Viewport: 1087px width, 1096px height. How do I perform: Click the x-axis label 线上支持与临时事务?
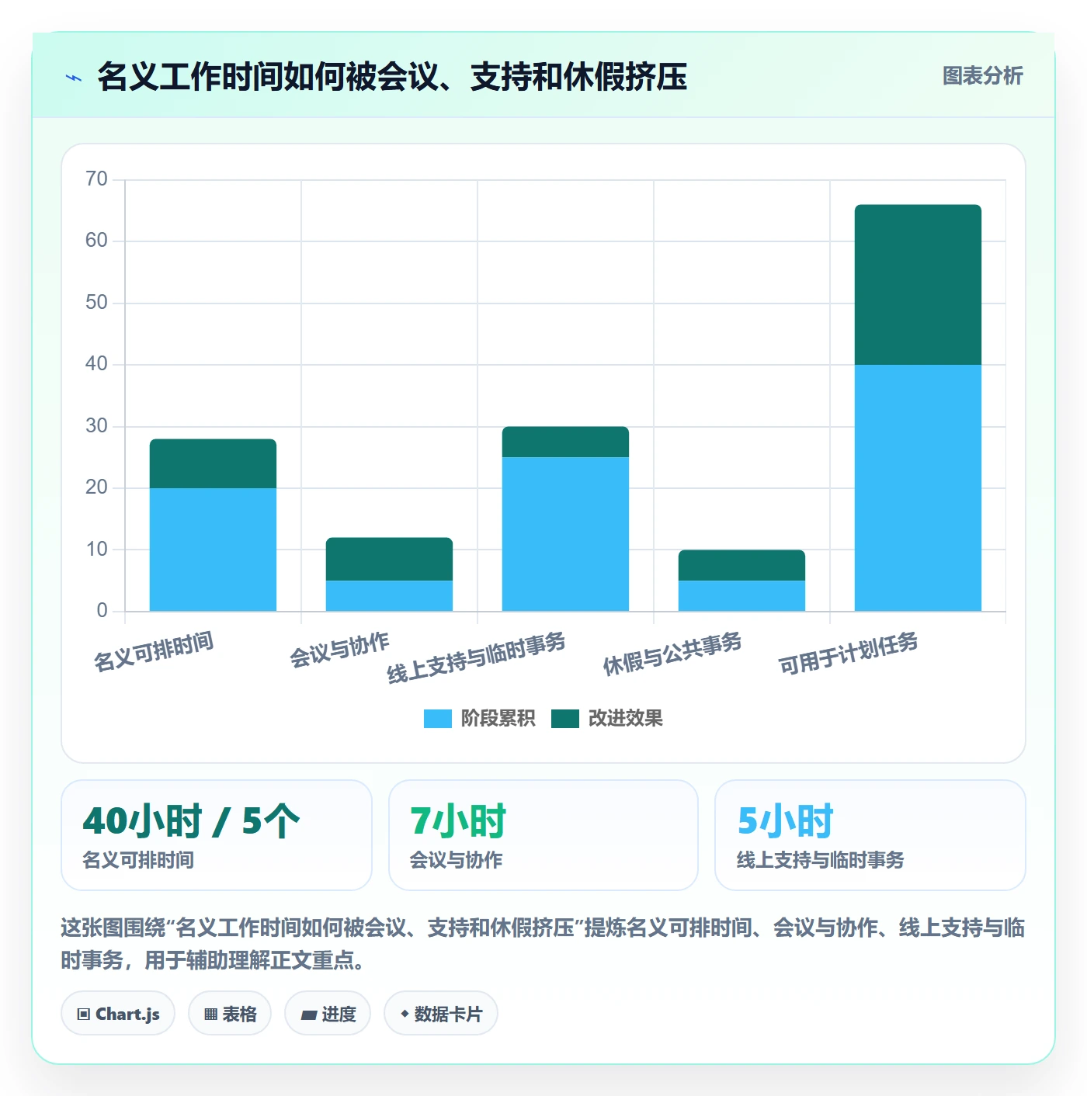coord(476,658)
